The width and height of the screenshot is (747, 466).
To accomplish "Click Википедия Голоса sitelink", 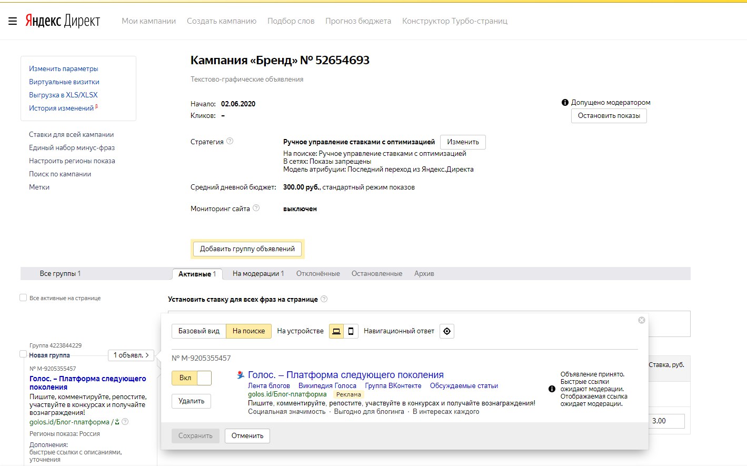I will (x=327, y=386).
